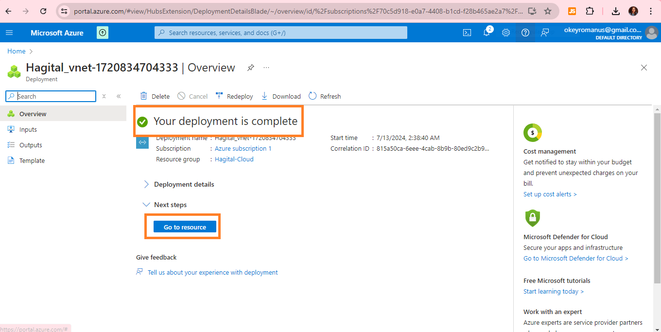This screenshot has width=661, height=332.
Task: Click Delete in the command bar
Action: pos(155,96)
